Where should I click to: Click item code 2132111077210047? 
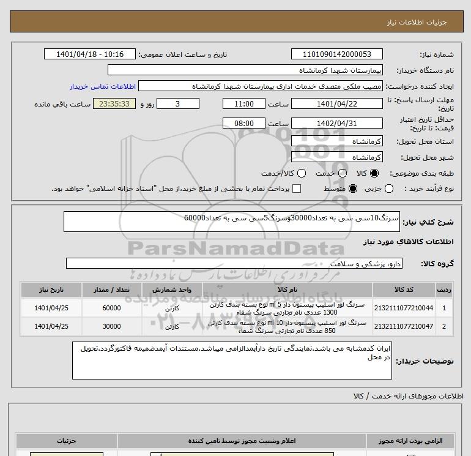404,326
